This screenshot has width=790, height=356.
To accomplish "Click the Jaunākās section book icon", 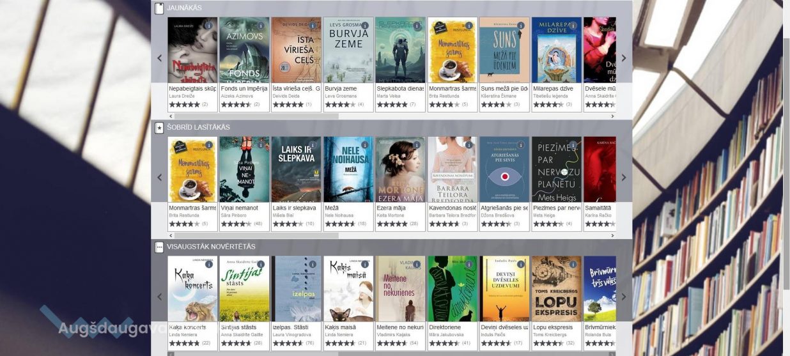I will [159, 8].
